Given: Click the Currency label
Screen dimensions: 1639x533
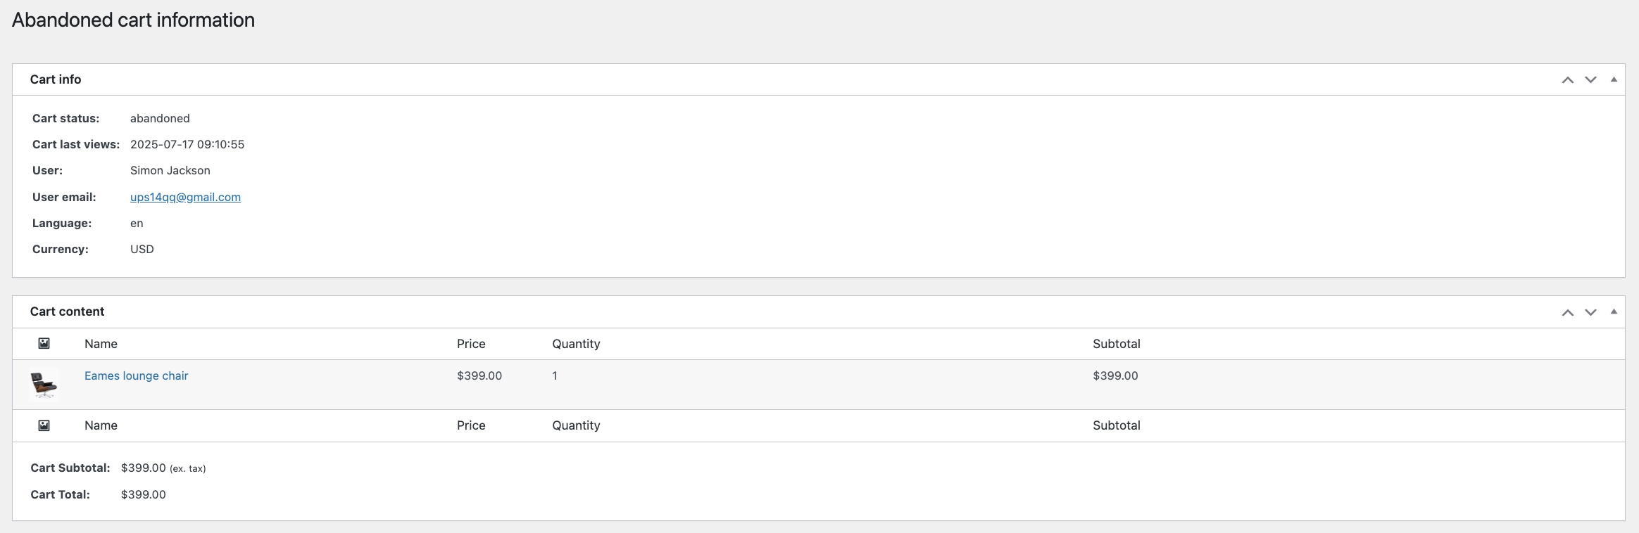Looking at the screenshot, I should (61, 249).
